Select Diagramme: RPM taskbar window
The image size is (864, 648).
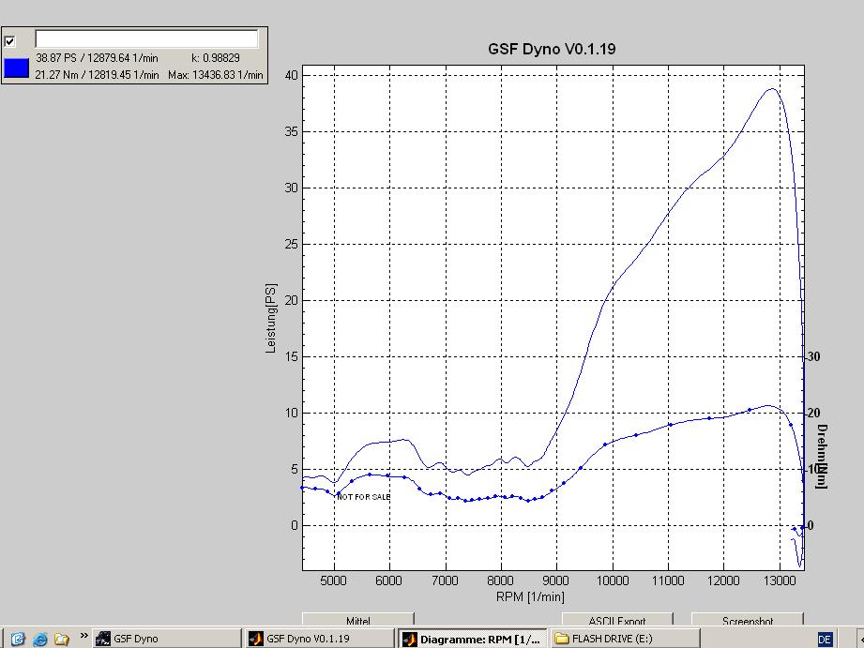pos(478,639)
